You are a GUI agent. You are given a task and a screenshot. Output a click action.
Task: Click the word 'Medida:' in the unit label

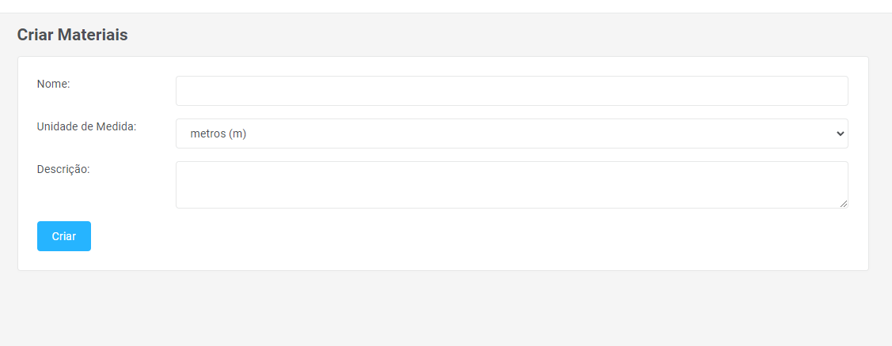(x=116, y=126)
